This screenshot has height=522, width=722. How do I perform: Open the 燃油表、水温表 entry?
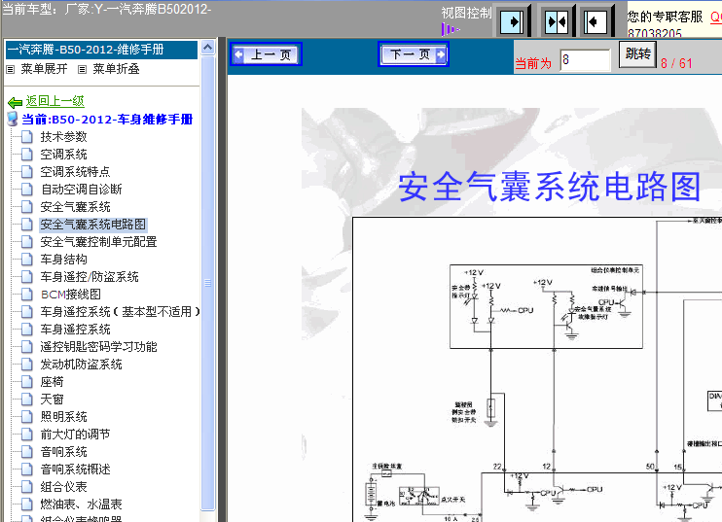(81, 504)
